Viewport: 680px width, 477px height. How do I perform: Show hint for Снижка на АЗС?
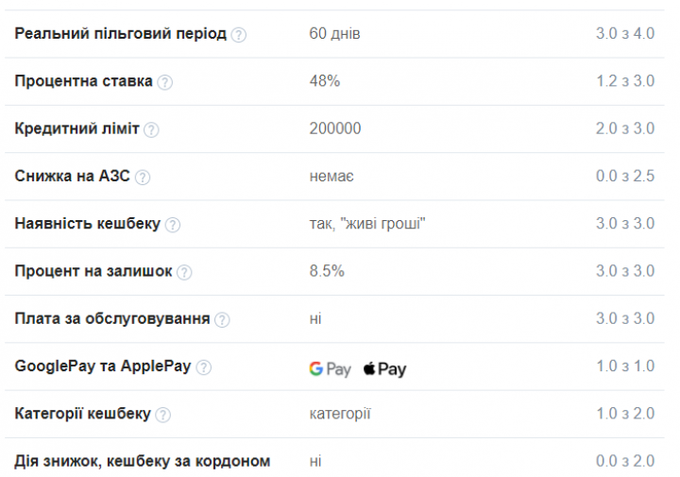(143, 177)
